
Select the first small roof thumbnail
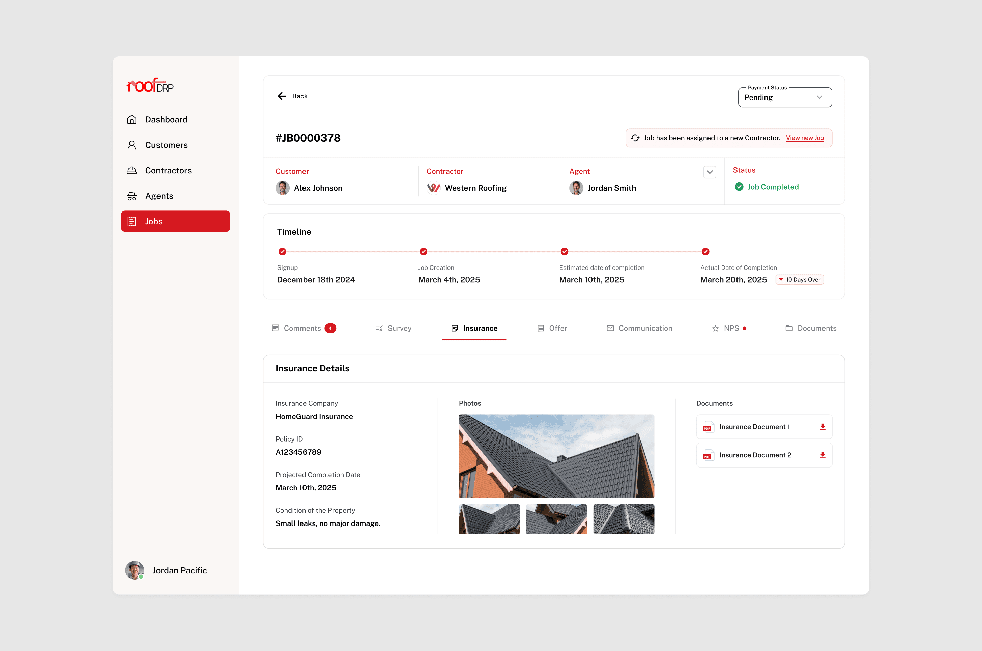(489, 519)
